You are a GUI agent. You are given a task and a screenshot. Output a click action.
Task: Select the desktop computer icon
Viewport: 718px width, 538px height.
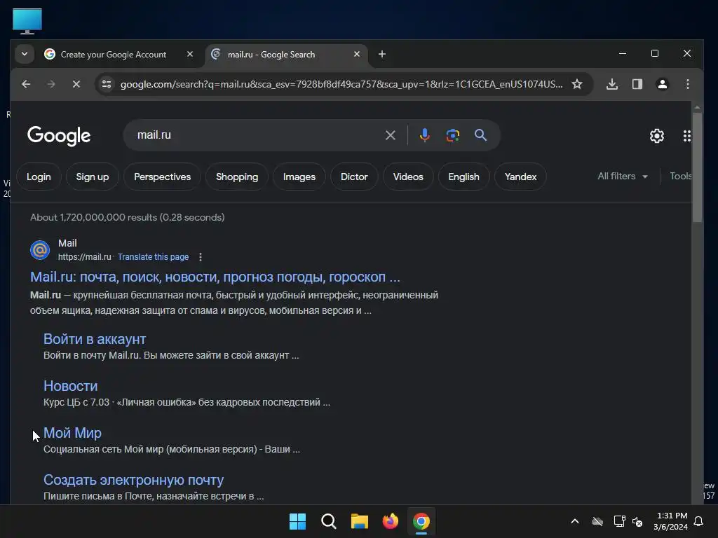pyautogui.click(x=27, y=21)
